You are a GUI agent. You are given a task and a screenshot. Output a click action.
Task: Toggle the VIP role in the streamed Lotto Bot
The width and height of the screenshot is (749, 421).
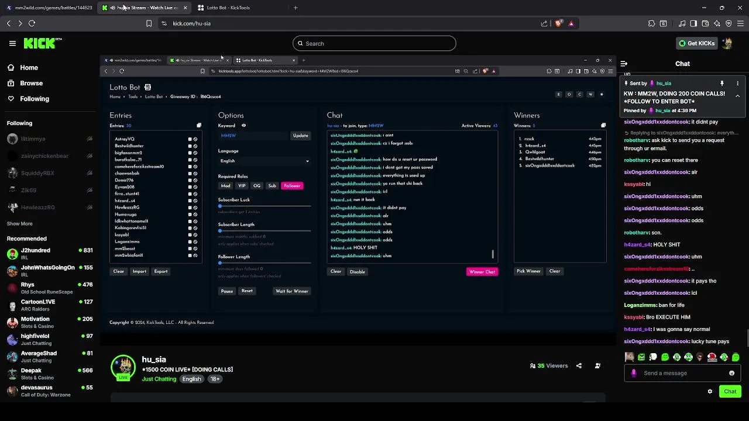[x=242, y=186]
